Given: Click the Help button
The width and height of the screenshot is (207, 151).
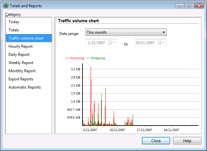Looking at the screenshot, I should coord(187,141).
